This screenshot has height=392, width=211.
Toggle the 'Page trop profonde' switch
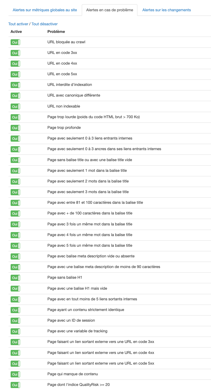tap(15, 128)
